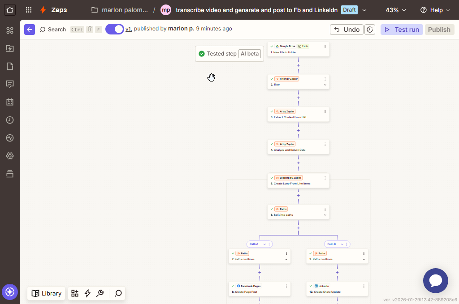
Task: Select the lightning icon in the bottom toolbar
Action: coord(87,293)
